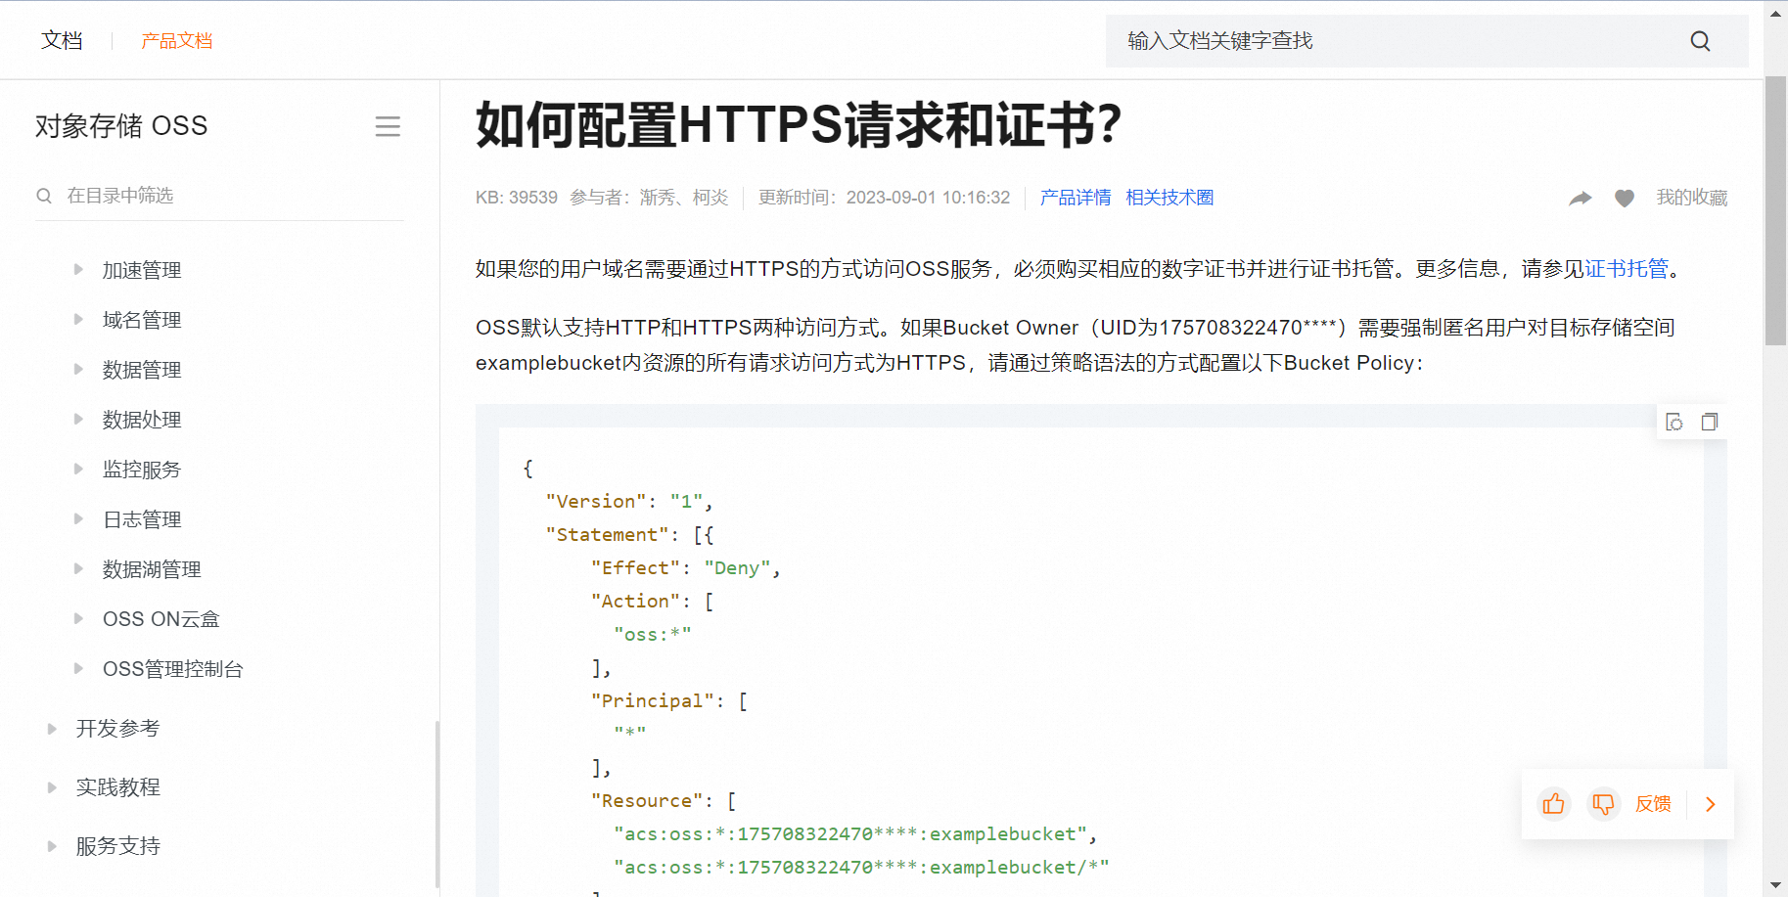Click the directory filter search icon
This screenshot has width=1788, height=897.
click(x=44, y=196)
